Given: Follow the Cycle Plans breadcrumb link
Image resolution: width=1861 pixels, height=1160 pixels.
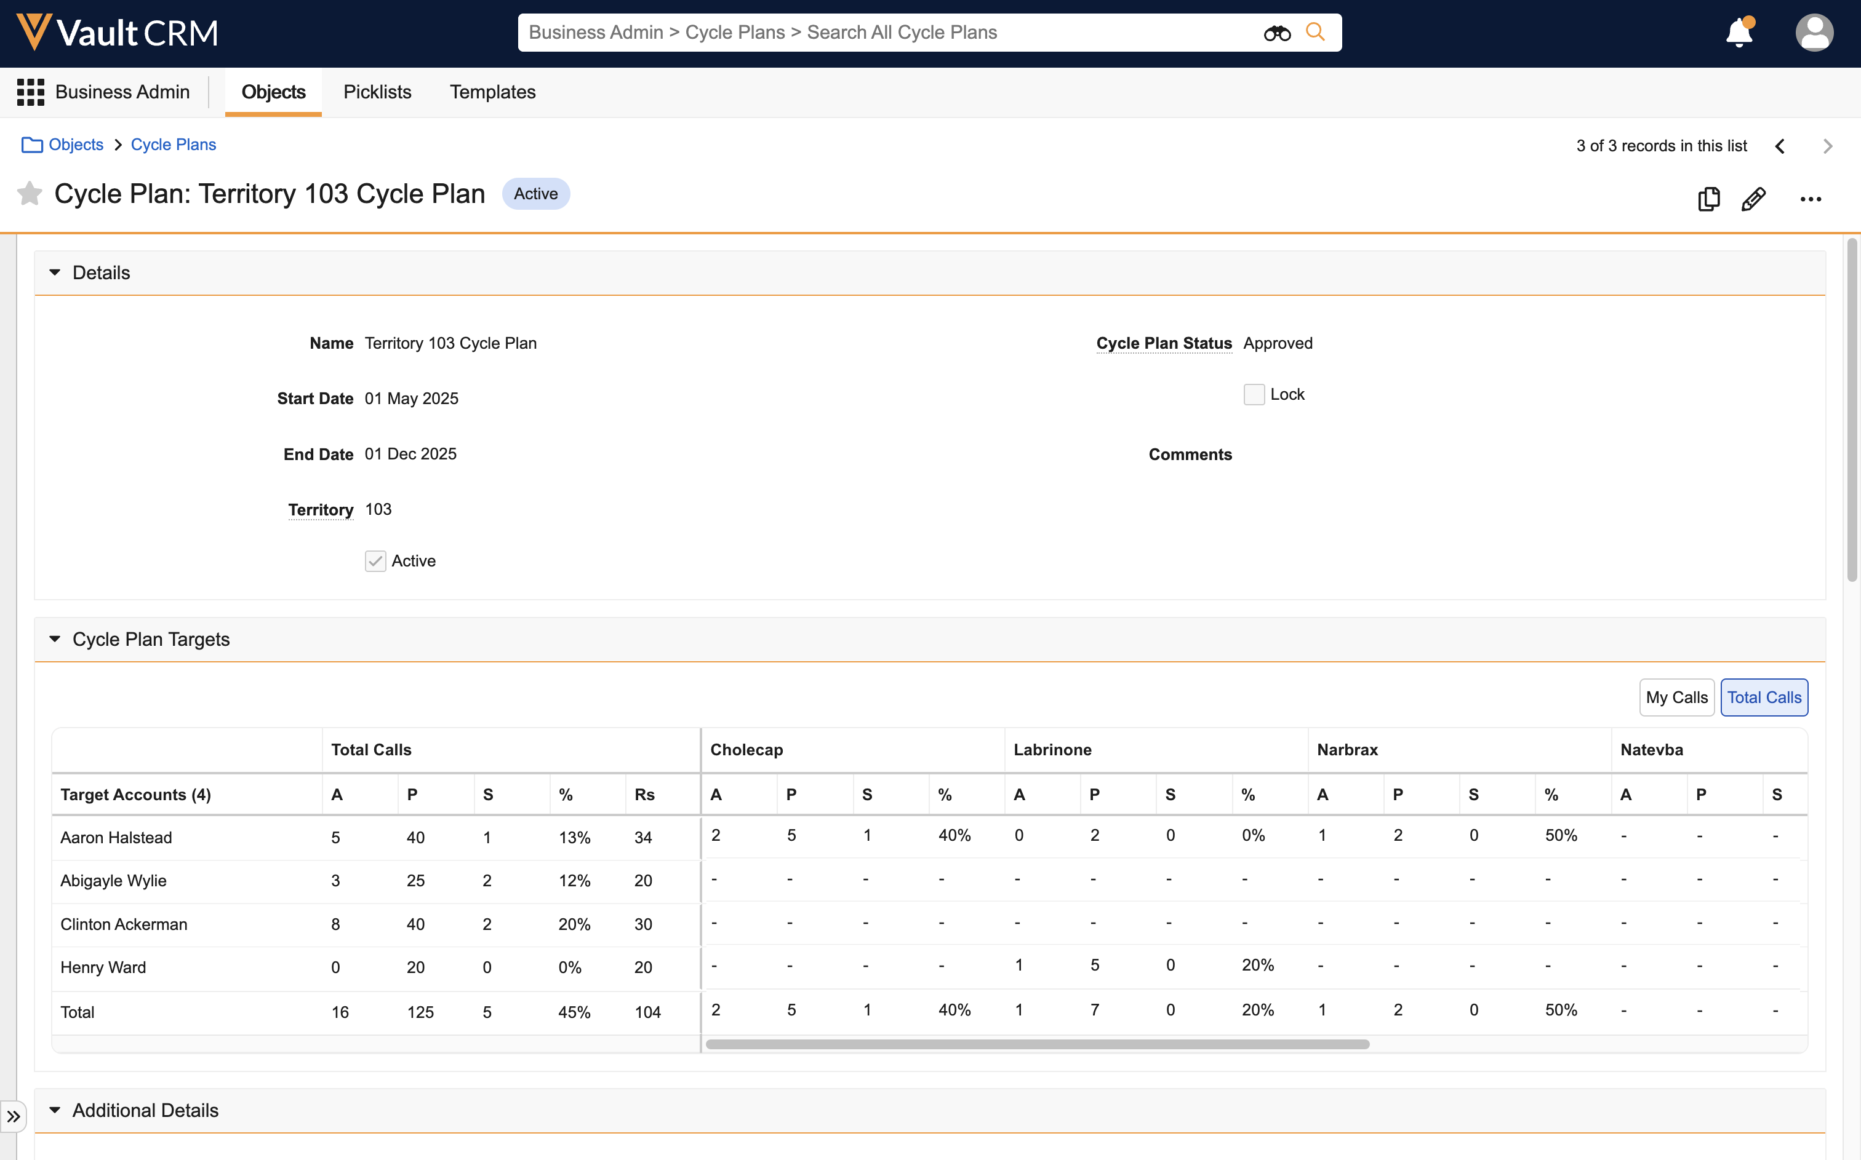Looking at the screenshot, I should [x=174, y=145].
